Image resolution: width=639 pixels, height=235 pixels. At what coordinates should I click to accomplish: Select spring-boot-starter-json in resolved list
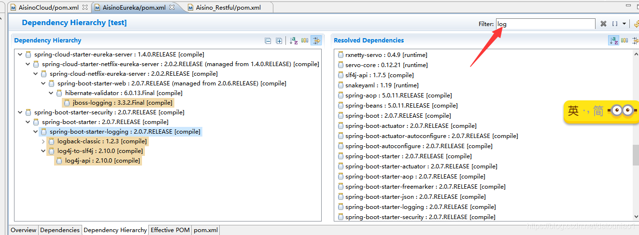click(x=412, y=197)
